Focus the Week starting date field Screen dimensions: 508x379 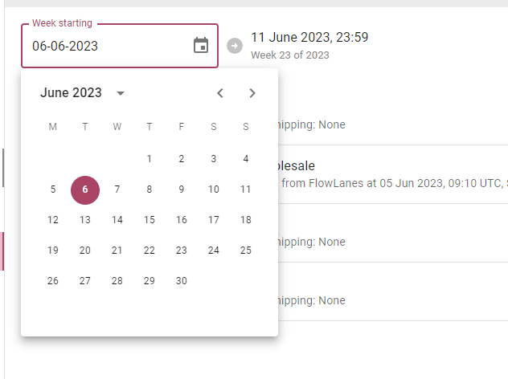120,46
